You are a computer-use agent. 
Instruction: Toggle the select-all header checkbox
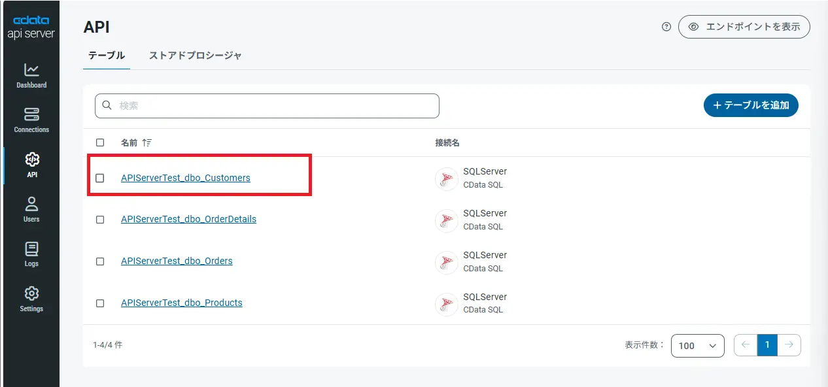click(100, 143)
